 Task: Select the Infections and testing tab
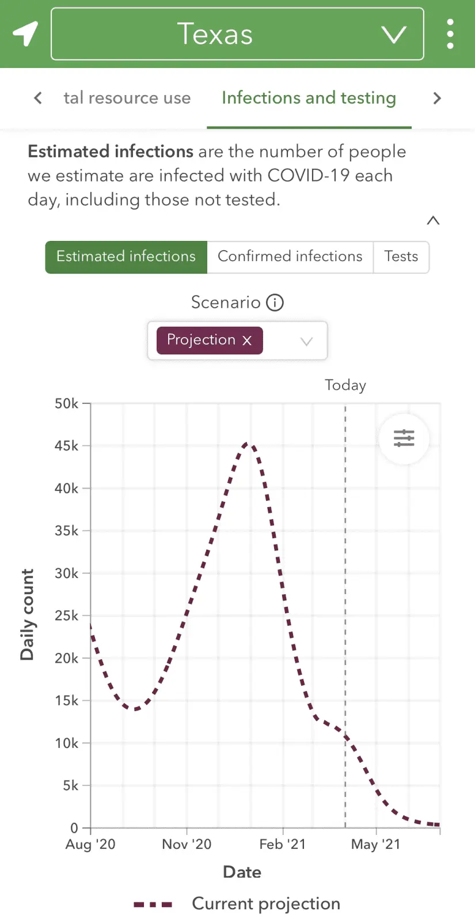click(309, 98)
